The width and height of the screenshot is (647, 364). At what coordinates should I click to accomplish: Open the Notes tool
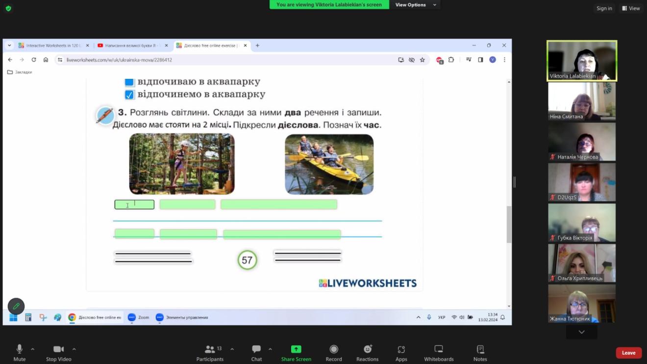click(480, 349)
